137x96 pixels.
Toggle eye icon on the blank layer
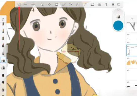(x=128, y=70)
